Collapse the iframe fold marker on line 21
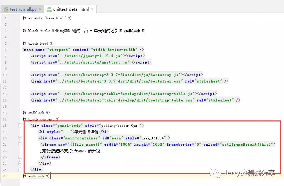This screenshot has width=284, height=186. coord(20,144)
